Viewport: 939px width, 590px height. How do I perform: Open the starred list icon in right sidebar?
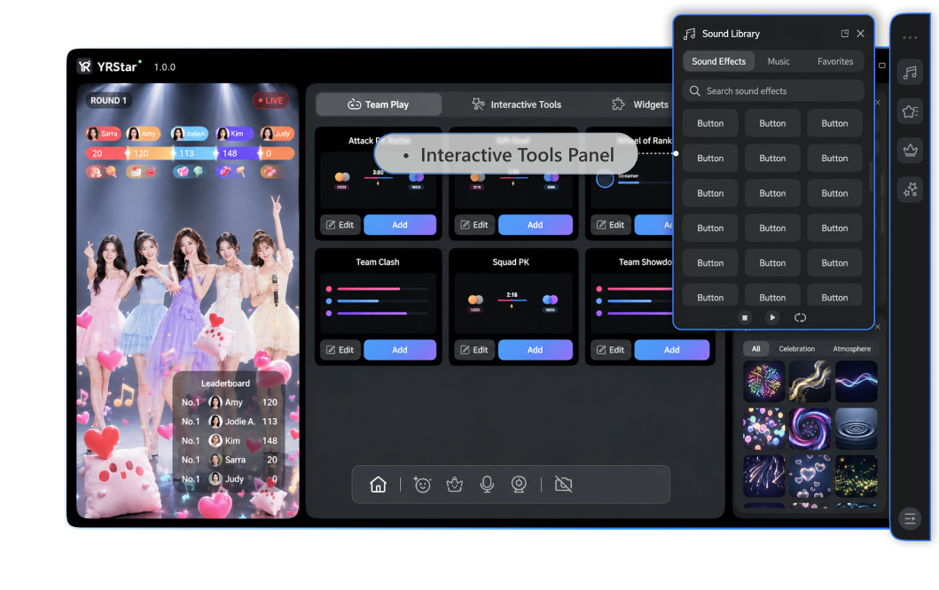pos(910,112)
